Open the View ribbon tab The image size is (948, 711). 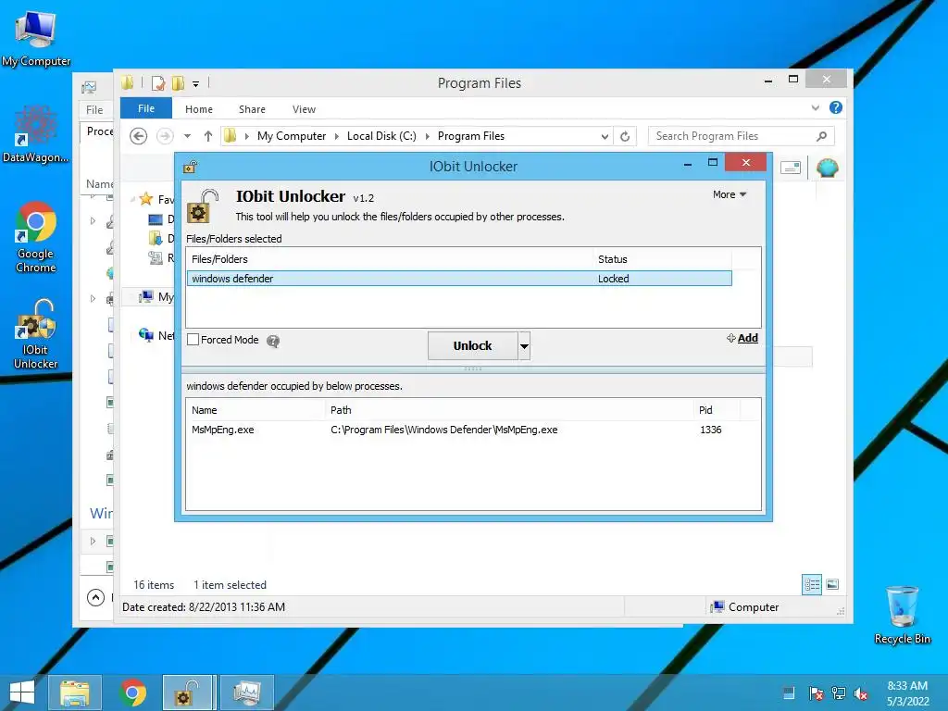[x=304, y=109]
